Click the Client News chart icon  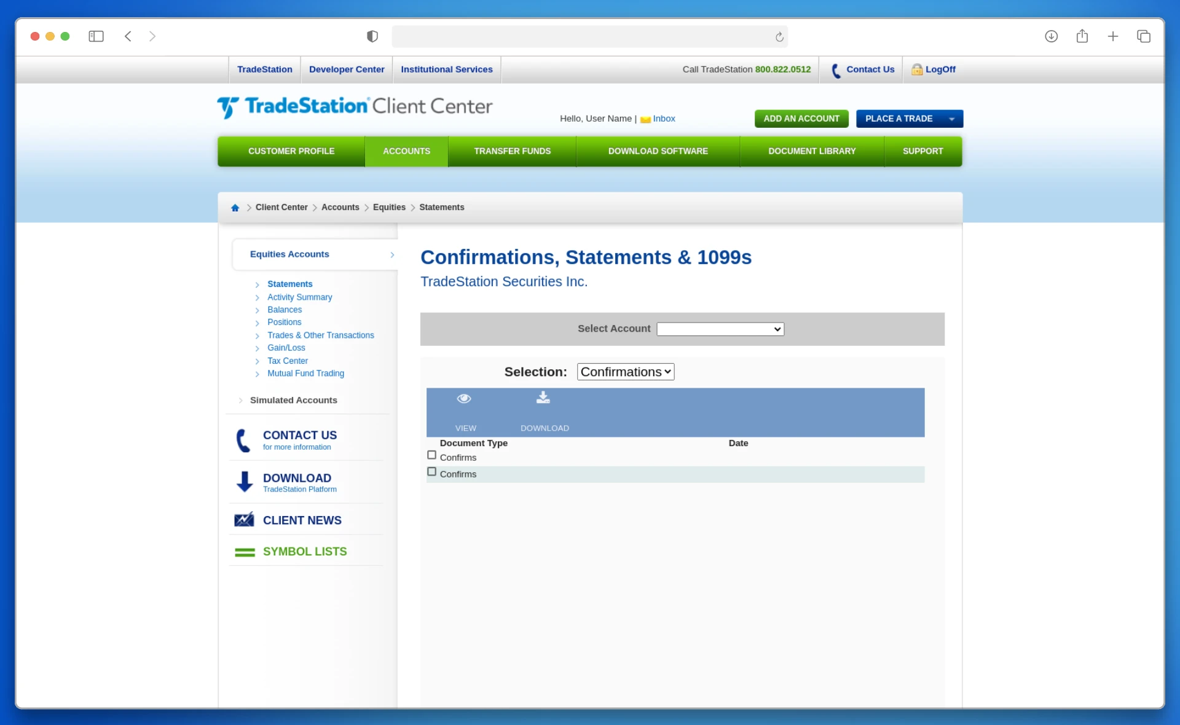click(244, 520)
